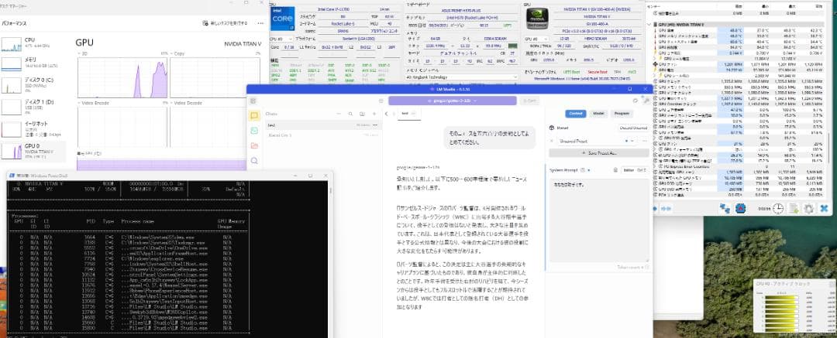Screen dimensions: 837x338
Task: Collapse the GPU [#0]: NVIDIA TITAN V sensor group
Action: point(651,25)
